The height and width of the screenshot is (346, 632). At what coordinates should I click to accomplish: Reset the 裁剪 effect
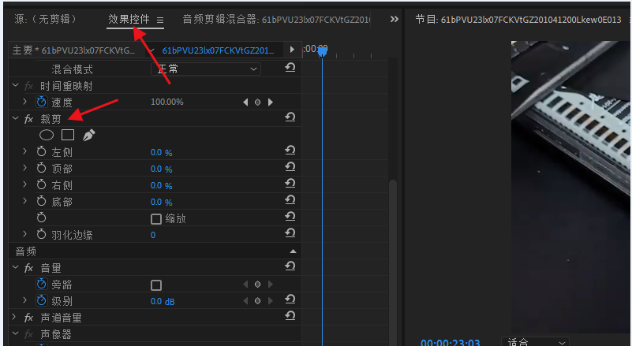click(290, 117)
